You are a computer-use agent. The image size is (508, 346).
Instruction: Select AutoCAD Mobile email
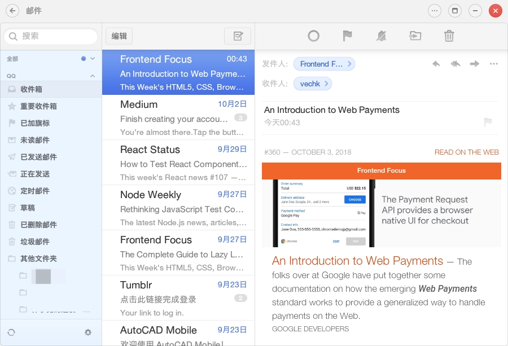pos(178,334)
